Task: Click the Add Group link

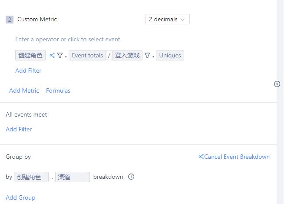Action: pos(20,197)
